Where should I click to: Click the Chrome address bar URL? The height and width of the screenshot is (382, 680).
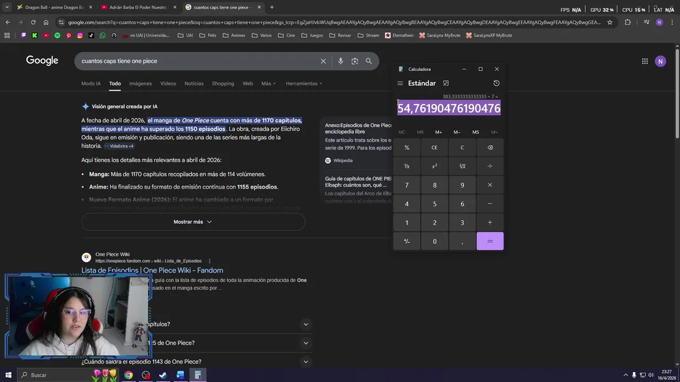pyautogui.click(x=334, y=22)
